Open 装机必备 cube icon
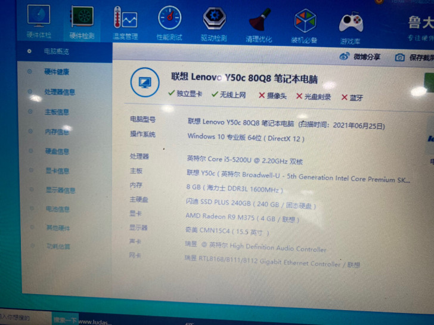The width and height of the screenshot is (434, 325). pyautogui.click(x=304, y=27)
